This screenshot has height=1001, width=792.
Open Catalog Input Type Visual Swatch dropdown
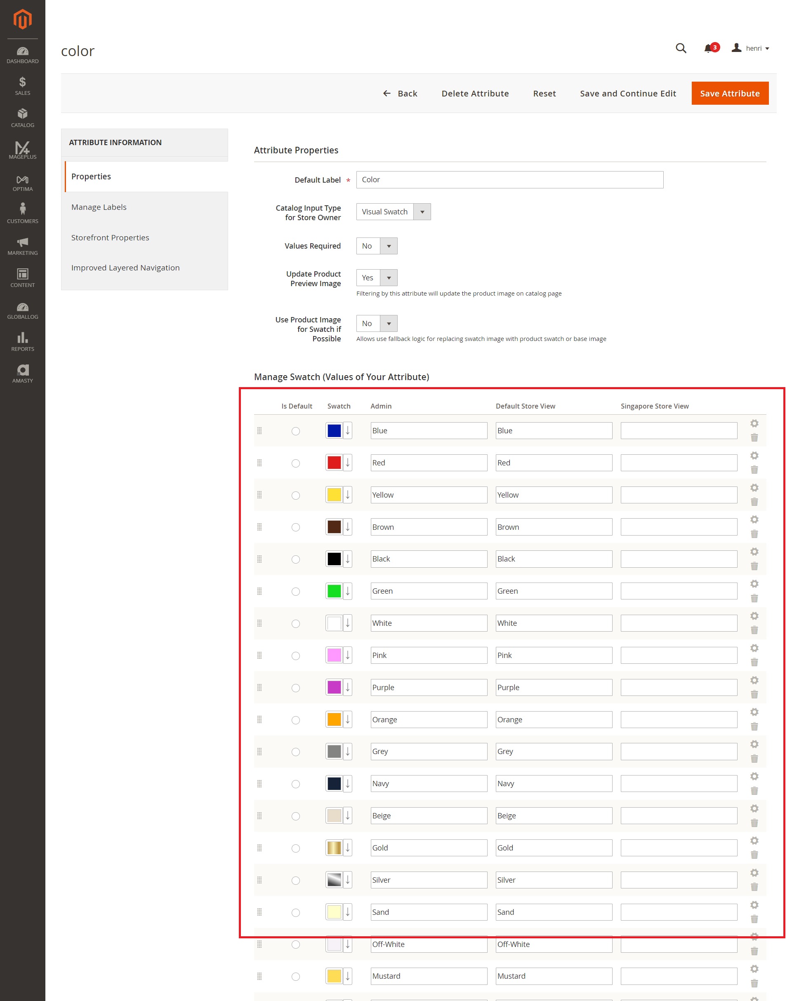[x=393, y=212]
